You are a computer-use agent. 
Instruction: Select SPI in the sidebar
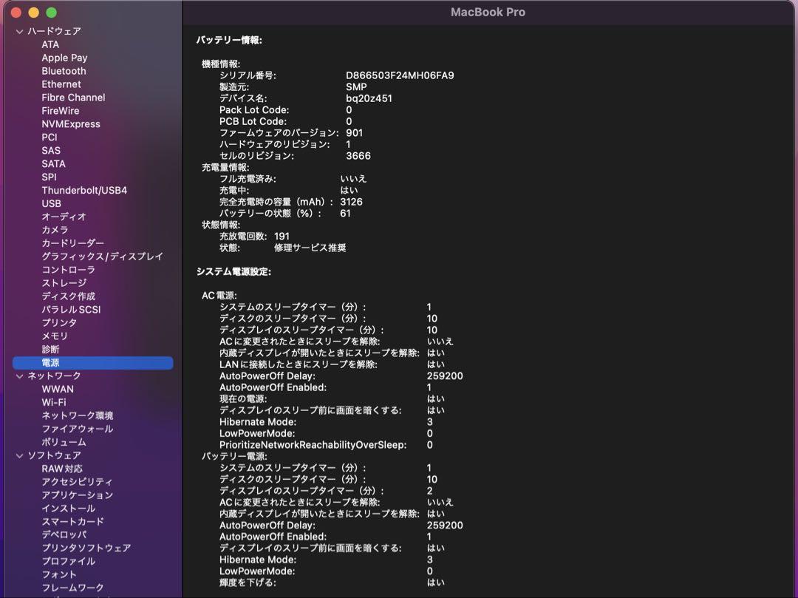coord(49,177)
